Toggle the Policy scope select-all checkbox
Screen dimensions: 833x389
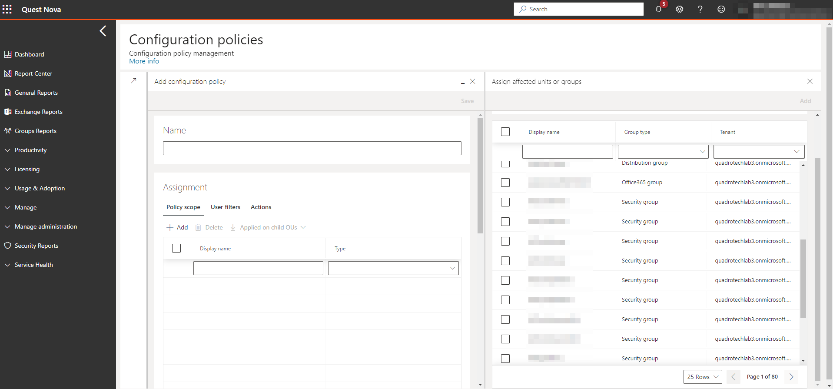tap(176, 248)
